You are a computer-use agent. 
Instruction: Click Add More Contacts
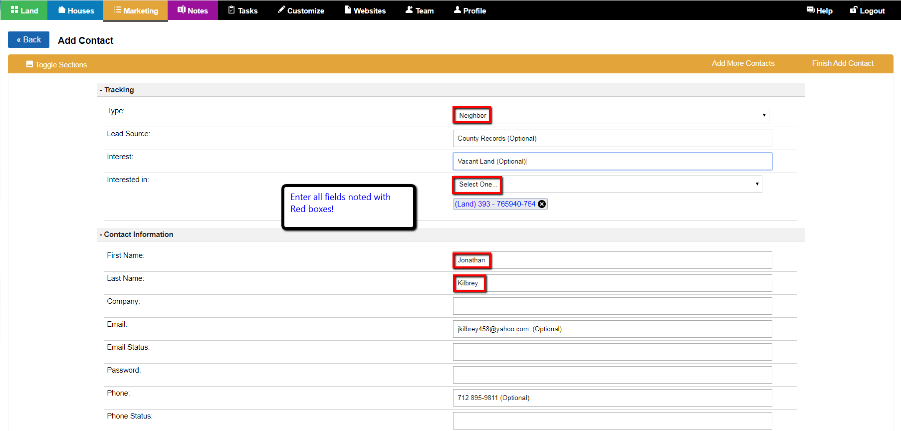point(743,63)
